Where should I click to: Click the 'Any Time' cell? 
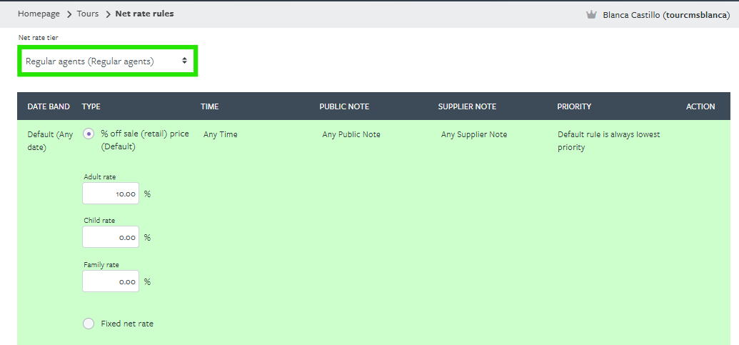221,134
